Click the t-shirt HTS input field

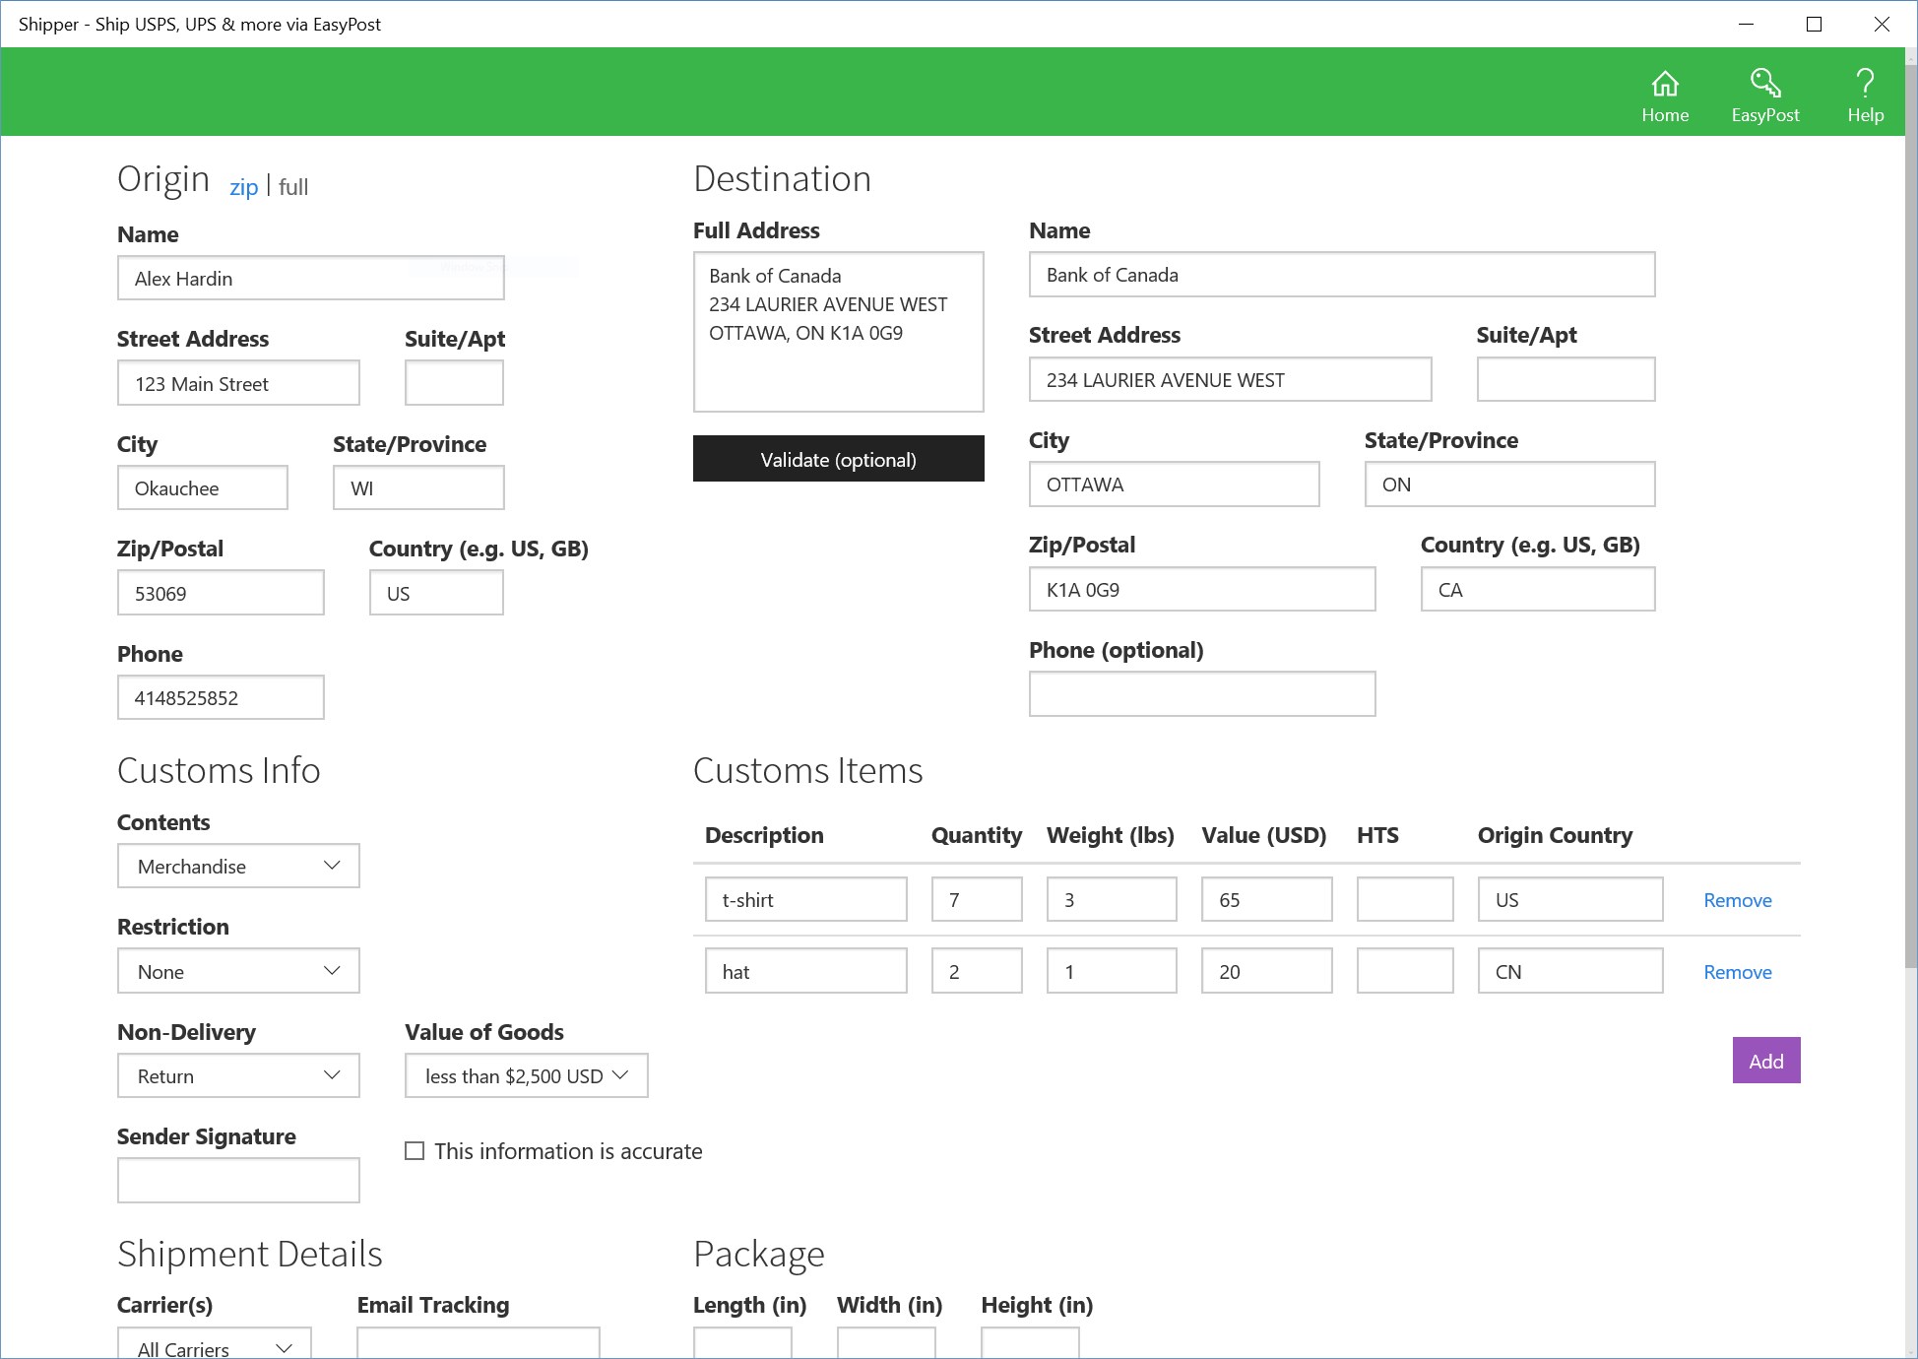click(1404, 900)
